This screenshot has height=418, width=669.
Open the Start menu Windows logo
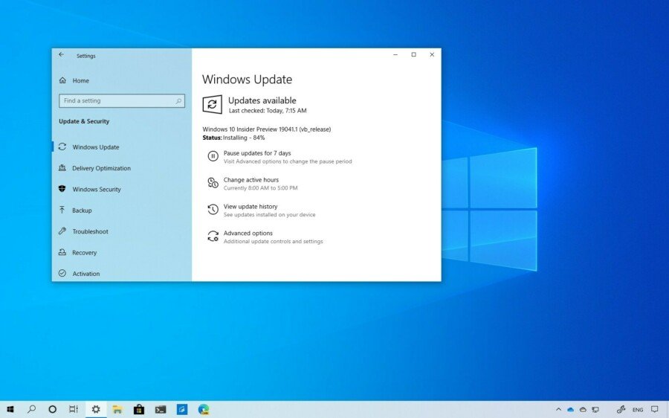(10, 410)
